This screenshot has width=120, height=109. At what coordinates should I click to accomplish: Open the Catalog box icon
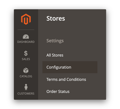(x=26, y=70)
